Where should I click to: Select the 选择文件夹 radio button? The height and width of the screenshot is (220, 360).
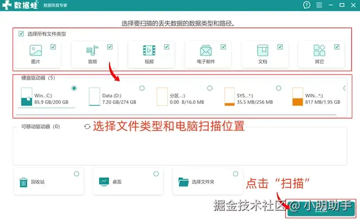point(236,174)
